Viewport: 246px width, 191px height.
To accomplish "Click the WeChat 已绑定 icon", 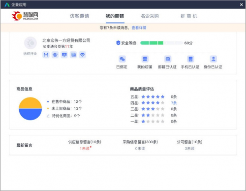I will tap(122, 59).
